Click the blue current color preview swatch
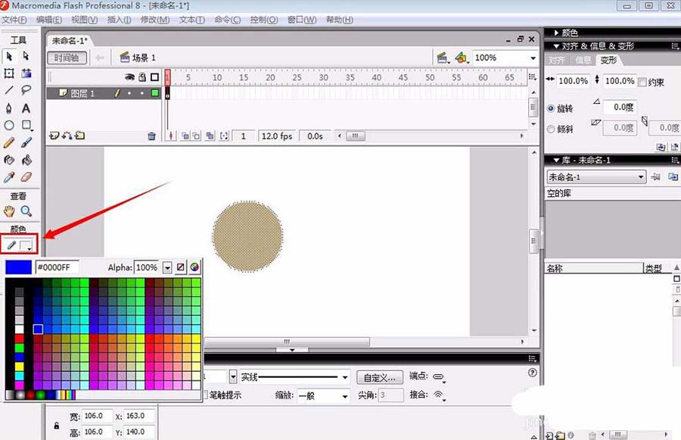 point(18,267)
